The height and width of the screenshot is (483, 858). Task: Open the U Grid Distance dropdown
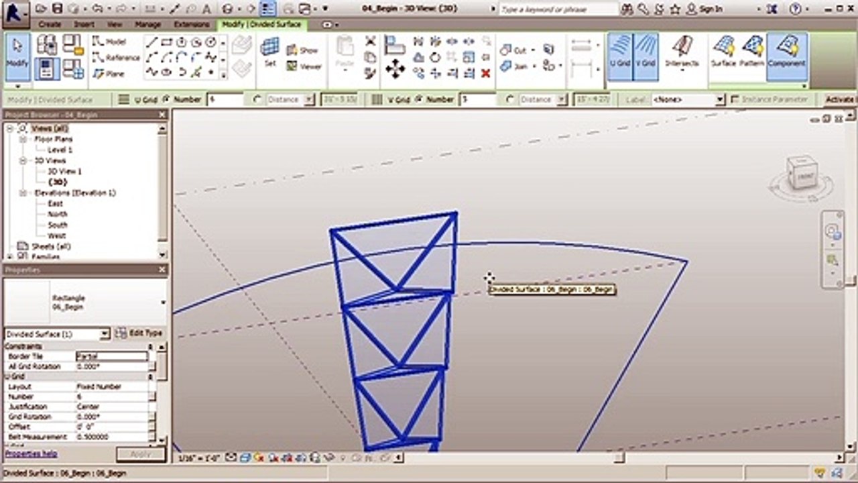coord(309,99)
